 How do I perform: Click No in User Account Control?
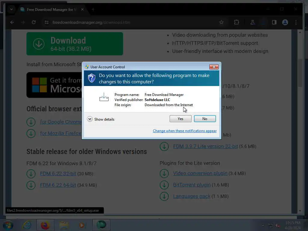[205, 119]
